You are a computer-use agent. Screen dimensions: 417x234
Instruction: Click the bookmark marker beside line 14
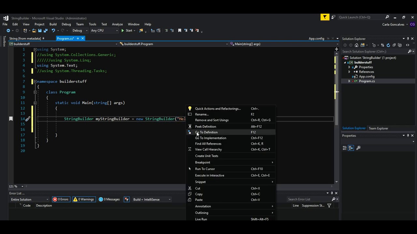[x=11, y=119]
